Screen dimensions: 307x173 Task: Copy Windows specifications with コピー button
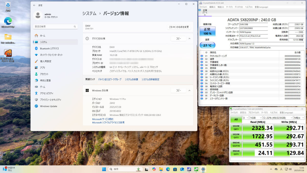pos(178,90)
